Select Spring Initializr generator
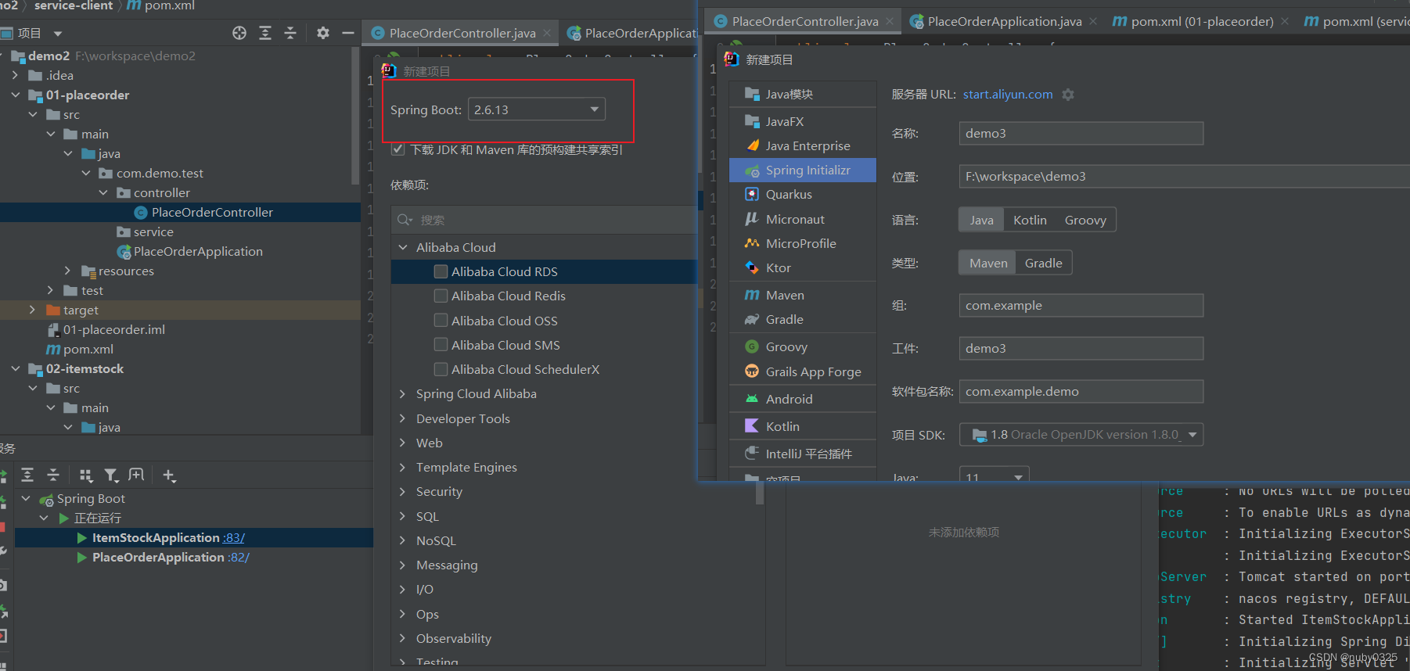Image resolution: width=1410 pixels, height=671 pixels. [x=803, y=170]
